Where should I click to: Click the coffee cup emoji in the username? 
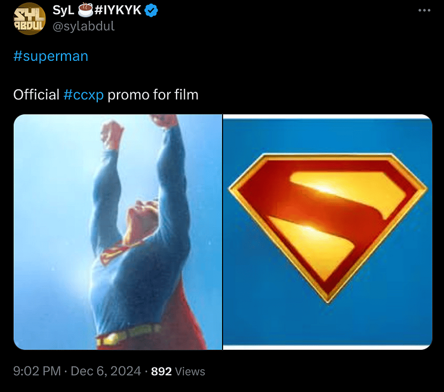(85, 10)
